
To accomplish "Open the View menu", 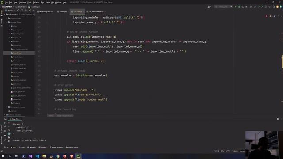I will pyautogui.click(x=15, y=2).
